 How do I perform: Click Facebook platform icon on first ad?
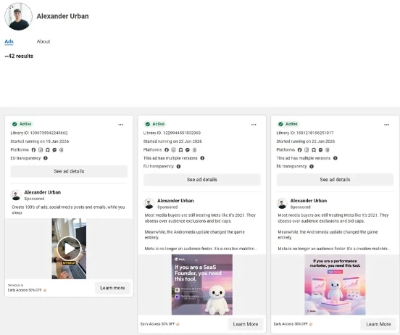pos(33,150)
